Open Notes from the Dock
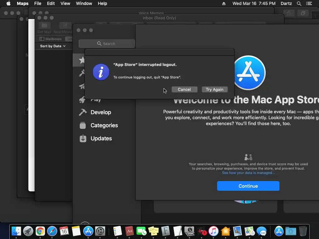This screenshot has height=239, width=319. [76, 231]
